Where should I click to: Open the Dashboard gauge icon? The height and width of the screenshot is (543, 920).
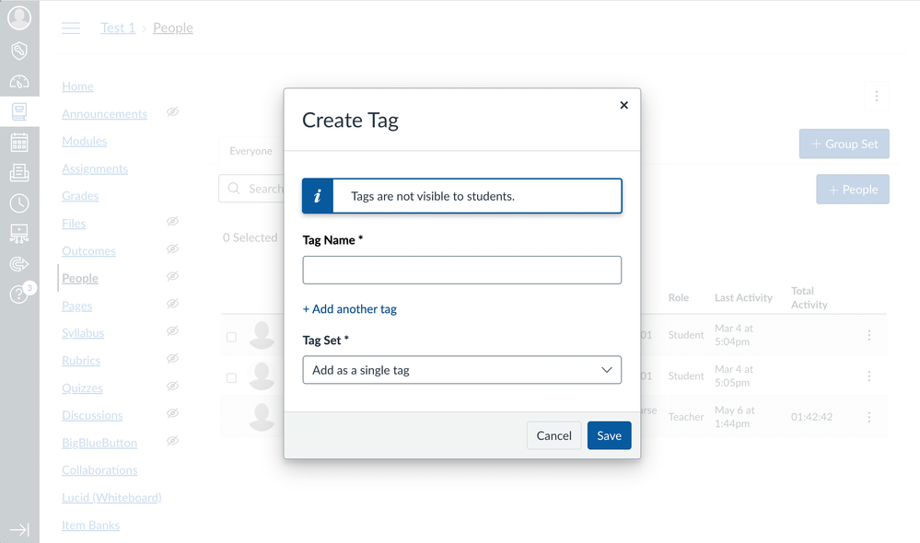pyautogui.click(x=19, y=82)
